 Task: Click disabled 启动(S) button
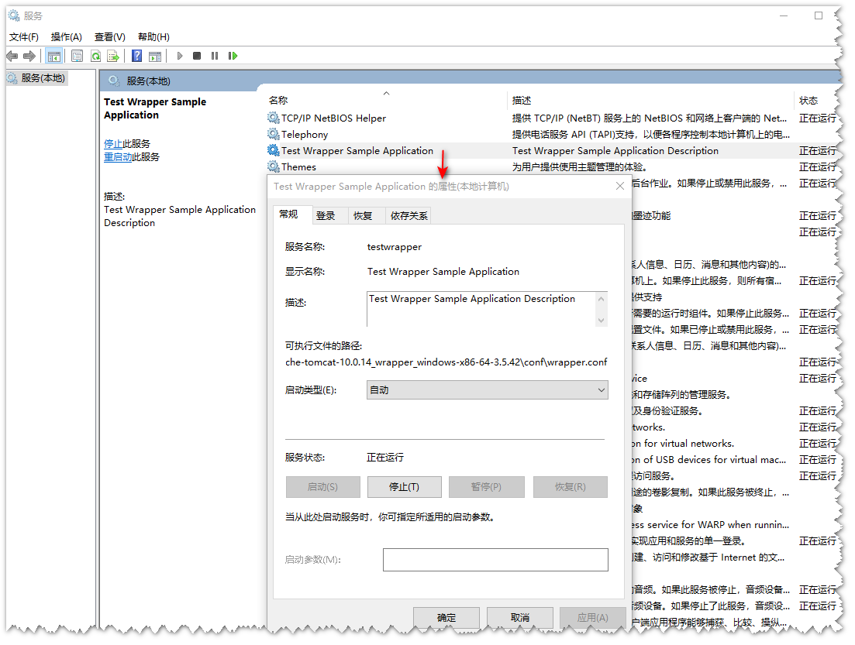coord(322,486)
